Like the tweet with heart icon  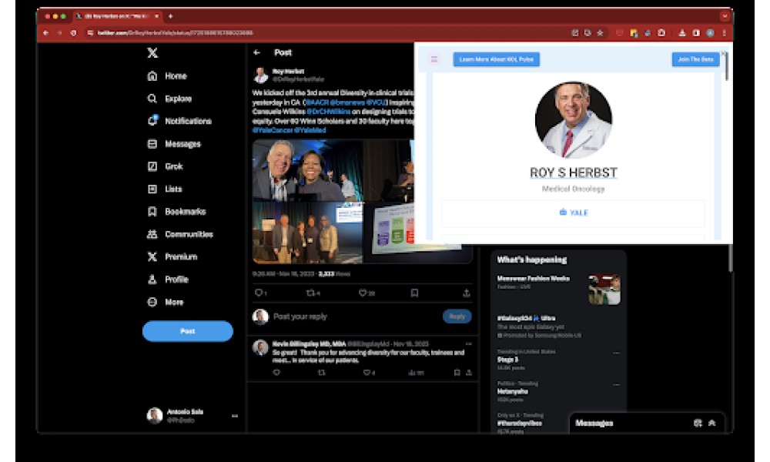pyautogui.click(x=363, y=293)
